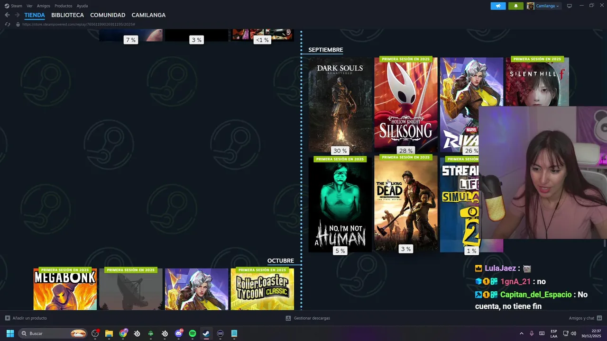Click the 7 % playtime label
This screenshot has width=607, height=341.
130,40
